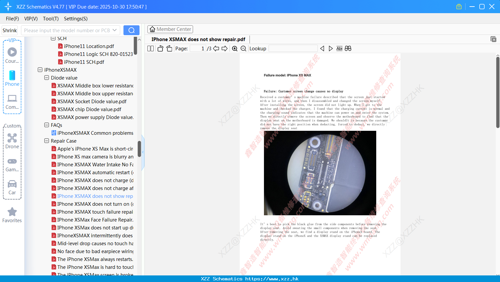Open No face due to bad earpiece wiring

pyautogui.click(x=92, y=251)
